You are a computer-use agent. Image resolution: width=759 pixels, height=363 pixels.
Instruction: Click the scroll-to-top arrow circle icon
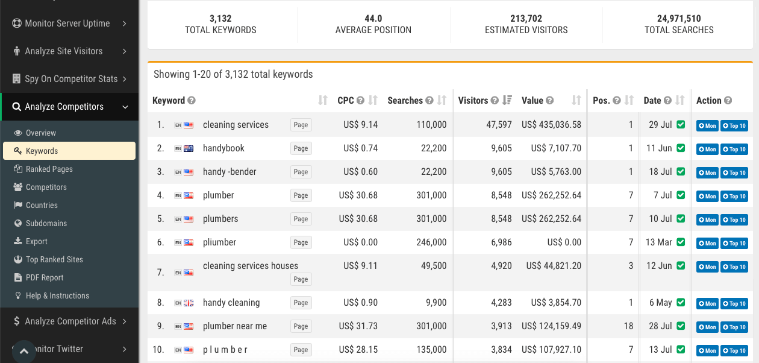click(x=24, y=351)
